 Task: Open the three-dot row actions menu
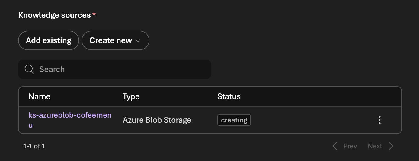coord(380,120)
